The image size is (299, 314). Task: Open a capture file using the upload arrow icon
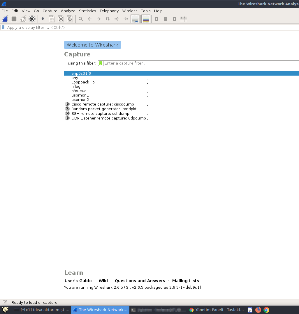click(x=43, y=19)
